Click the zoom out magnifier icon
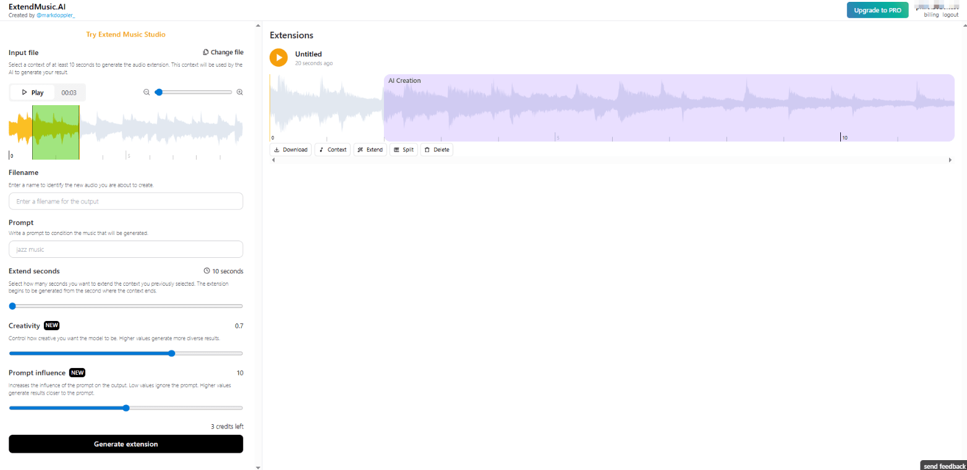Viewport: 967px width, 470px height. coord(147,92)
